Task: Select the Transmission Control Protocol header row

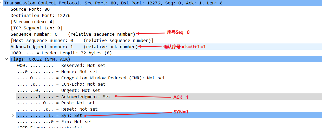Action: [x=161, y=3]
